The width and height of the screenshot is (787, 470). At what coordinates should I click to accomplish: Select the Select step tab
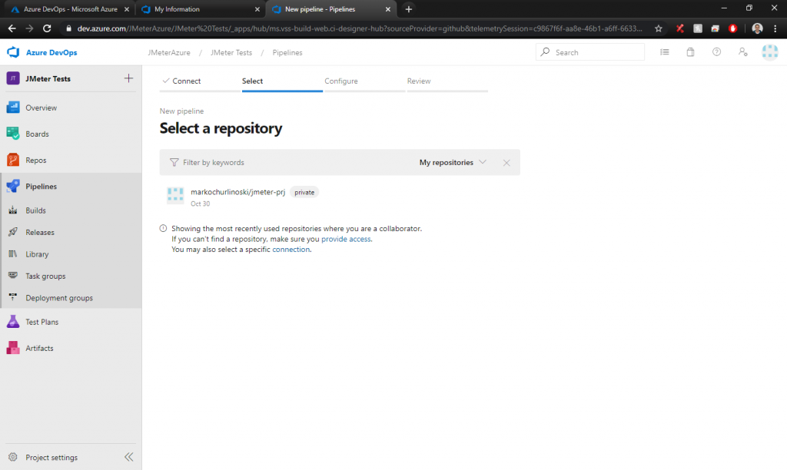pyautogui.click(x=252, y=81)
